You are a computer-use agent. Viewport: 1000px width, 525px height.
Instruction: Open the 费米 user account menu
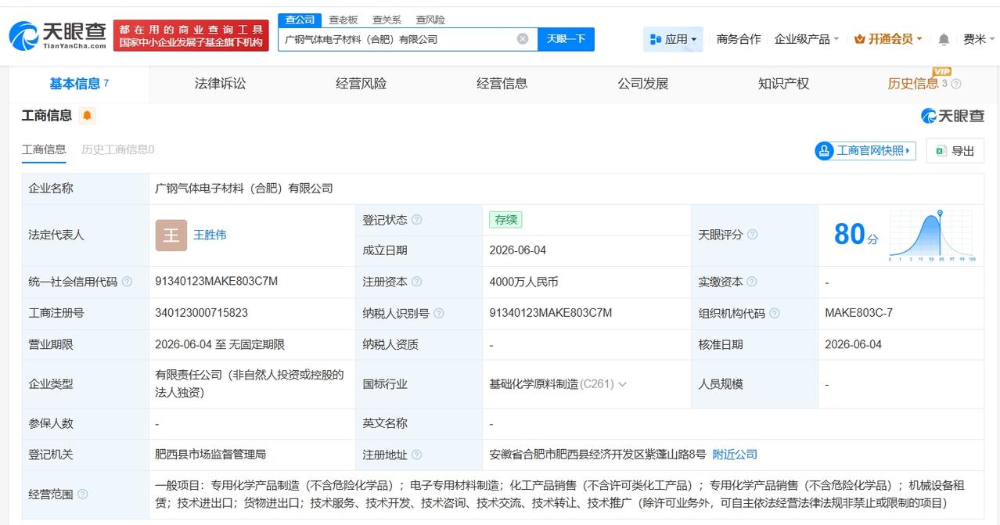tap(977, 39)
